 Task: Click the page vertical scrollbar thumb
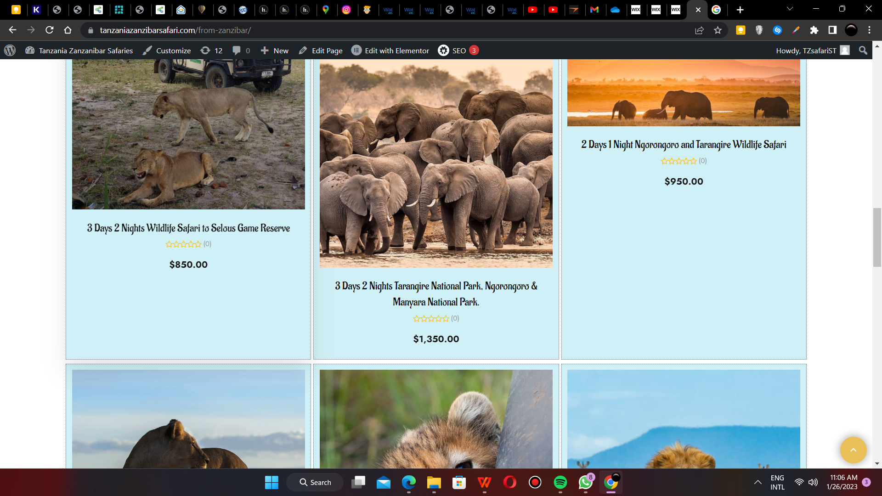877,237
